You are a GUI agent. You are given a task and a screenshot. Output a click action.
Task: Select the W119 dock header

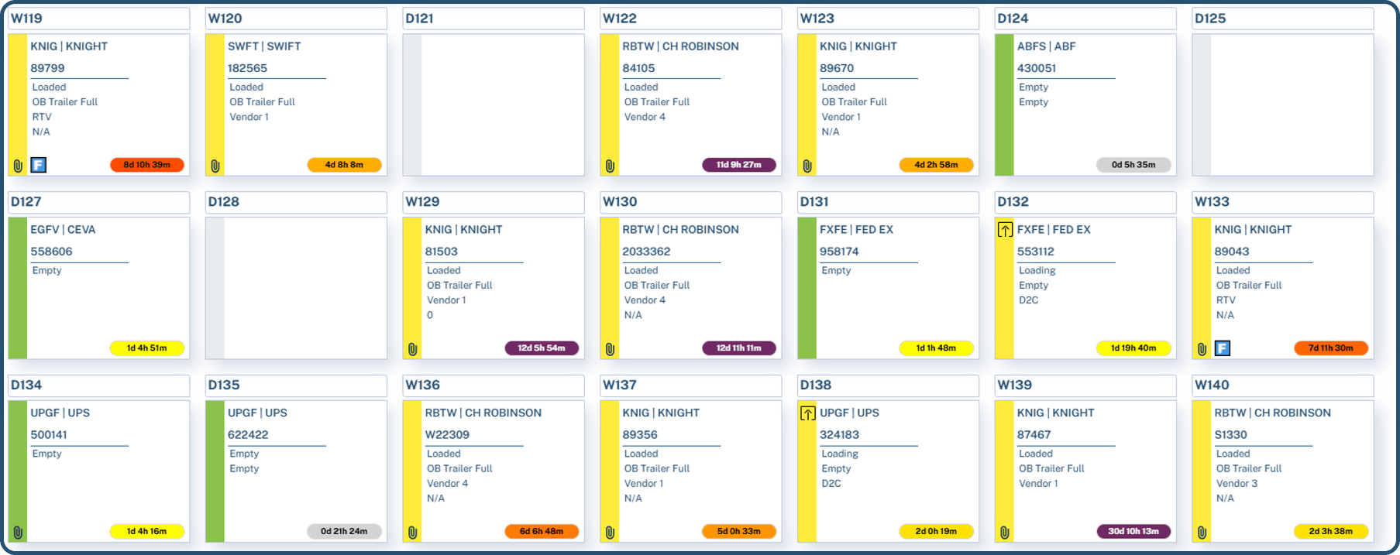[x=98, y=19]
